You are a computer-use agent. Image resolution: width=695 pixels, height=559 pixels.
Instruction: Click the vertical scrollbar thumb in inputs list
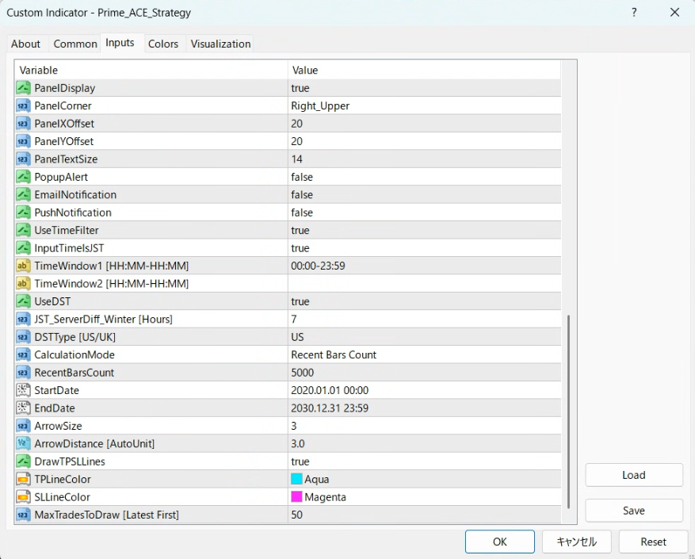(x=569, y=412)
